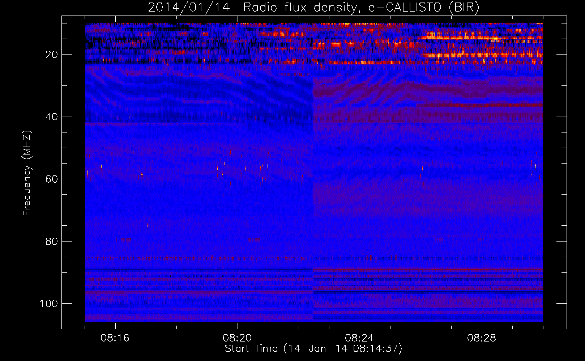Click the 08:20 time tick label
The image size is (585, 361).
(238, 338)
